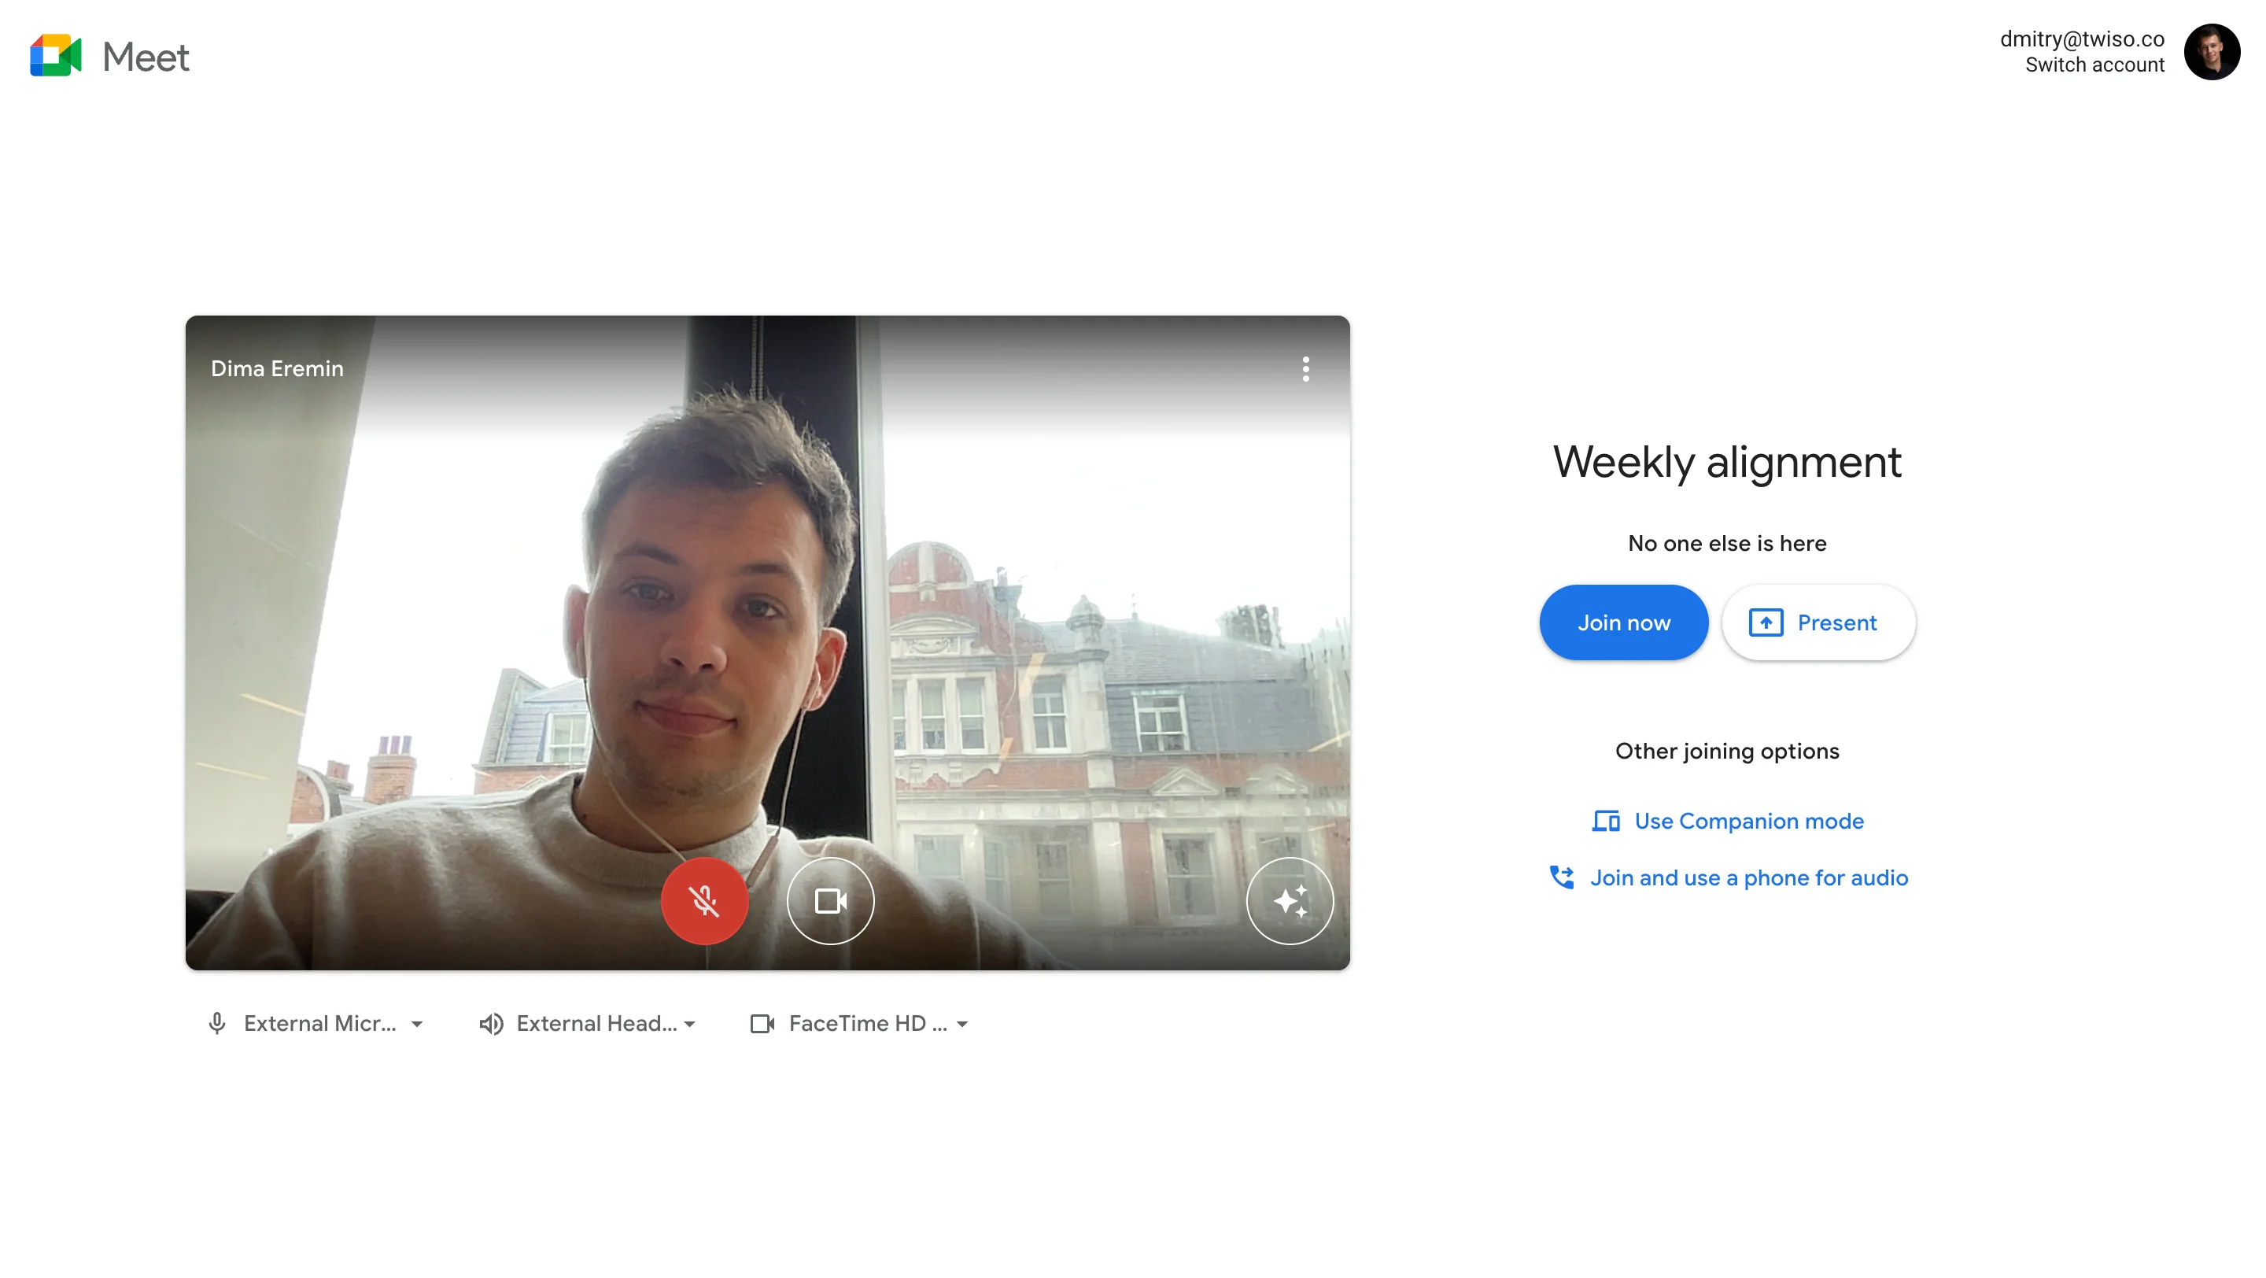
Task: Expand External Microphone device dropdown
Action: coord(417,1023)
